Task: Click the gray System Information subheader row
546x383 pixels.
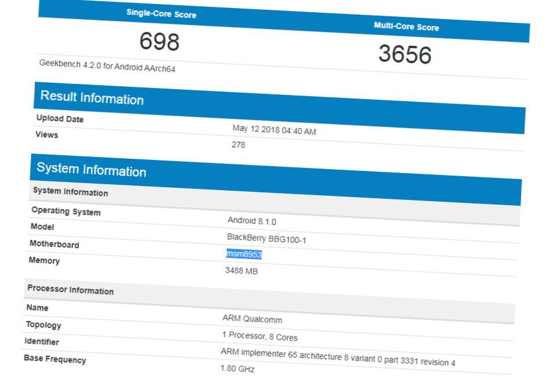Action: (275, 203)
